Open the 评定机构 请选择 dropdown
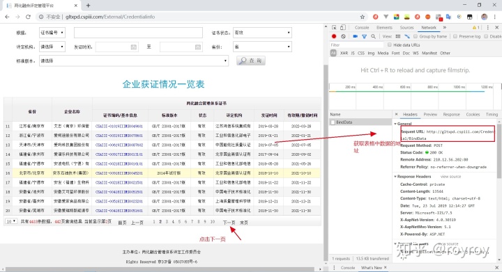Screen dimensions: 502x272 pos(52,47)
